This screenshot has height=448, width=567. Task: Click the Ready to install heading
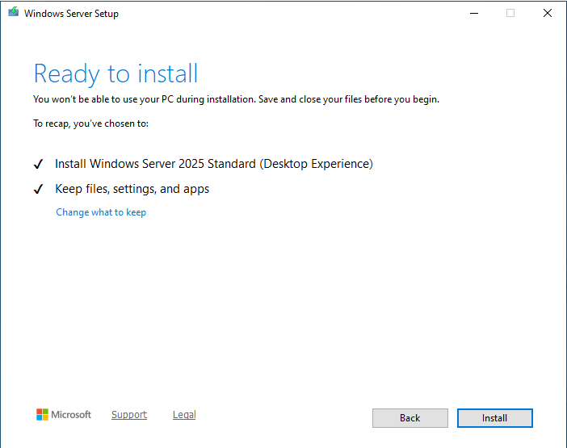[115, 74]
